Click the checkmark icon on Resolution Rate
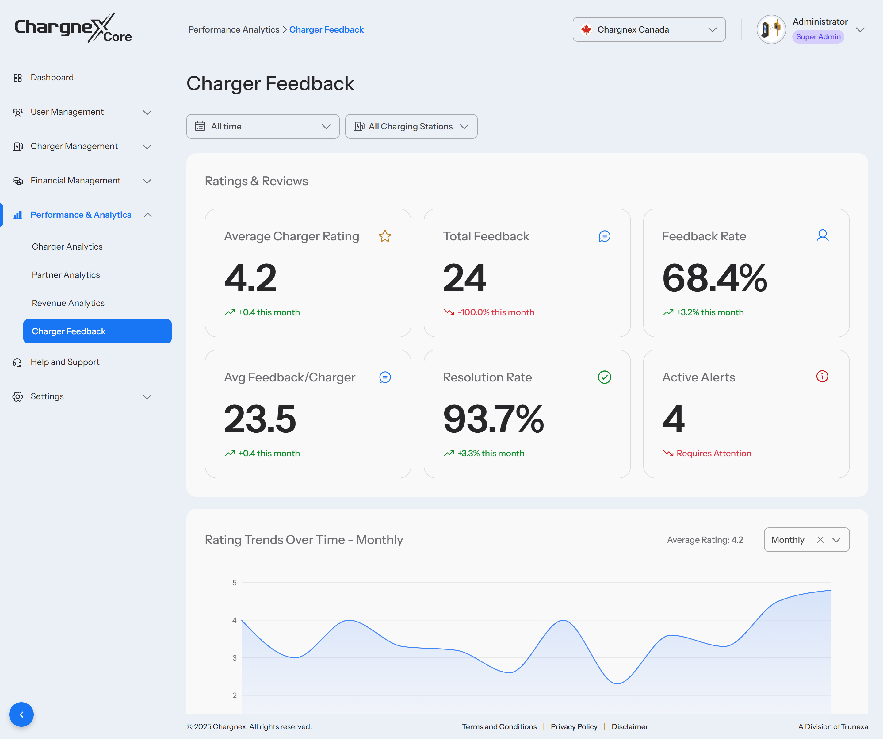 [x=604, y=377]
